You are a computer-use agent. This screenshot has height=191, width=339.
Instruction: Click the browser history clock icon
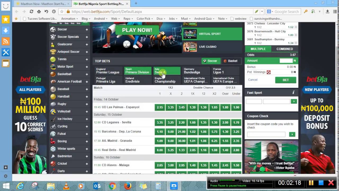54,12
